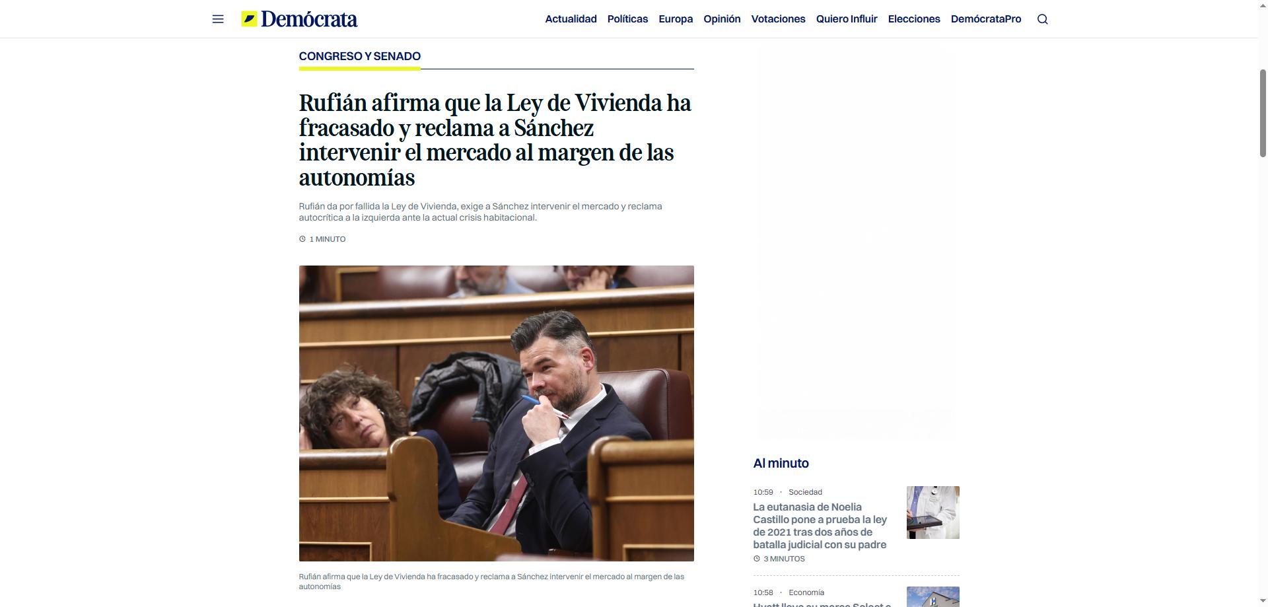This screenshot has height=607, width=1268.
Task: Click the Congreso y Senado category label
Action: (x=359, y=57)
